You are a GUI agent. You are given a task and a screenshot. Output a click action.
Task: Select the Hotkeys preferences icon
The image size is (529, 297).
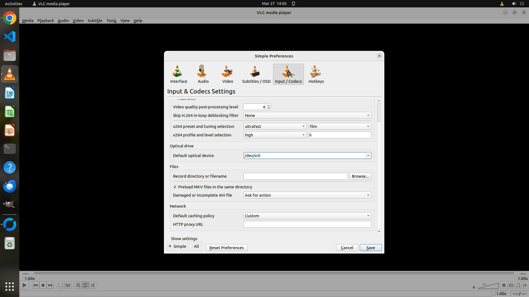point(316,74)
